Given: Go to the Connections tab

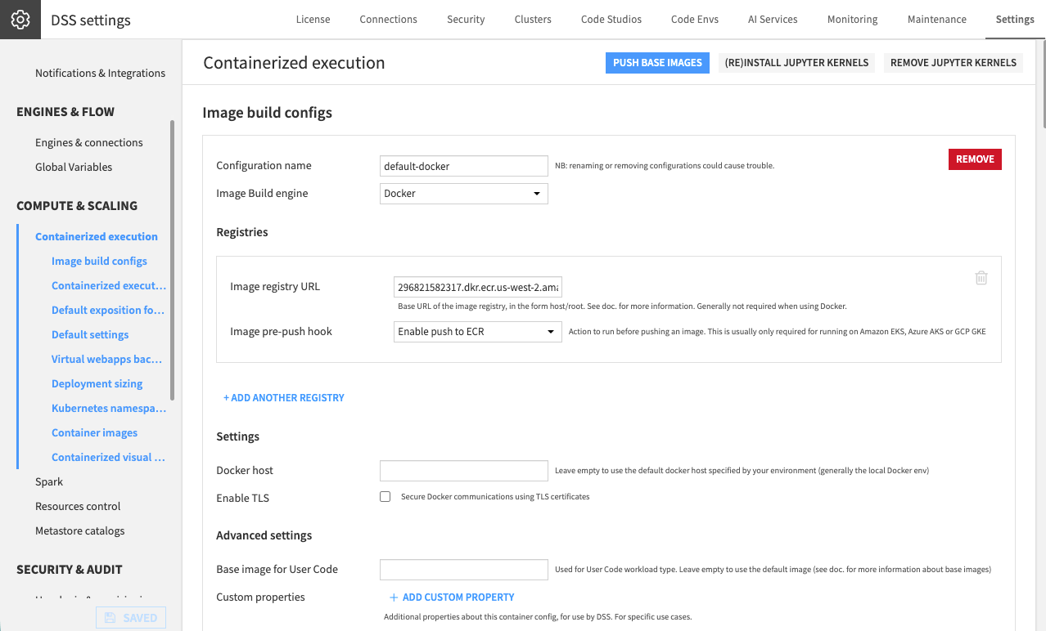Looking at the screenshot, I should 389,20.
